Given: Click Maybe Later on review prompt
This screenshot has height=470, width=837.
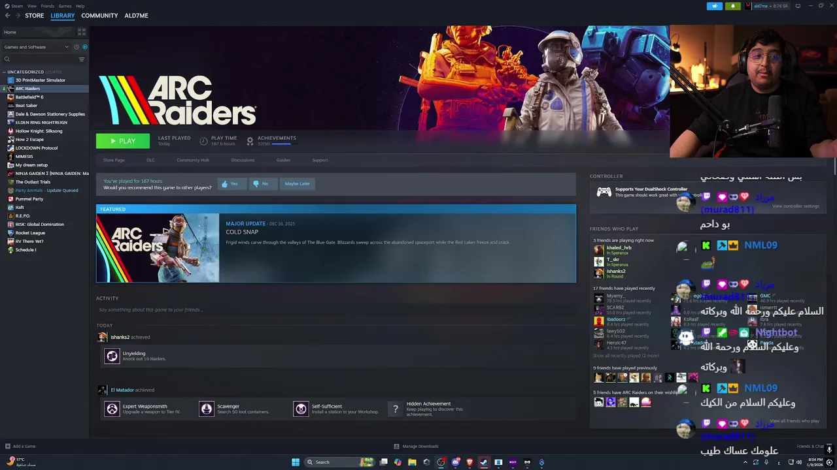Looking at the screenshot, I should click(x=297, y=184).
